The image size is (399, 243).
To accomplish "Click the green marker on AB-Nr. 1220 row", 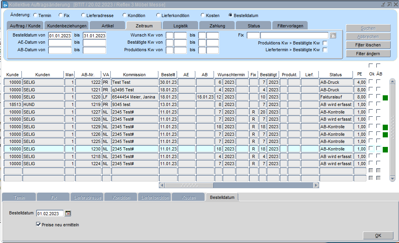I will (x=385, y=98).
